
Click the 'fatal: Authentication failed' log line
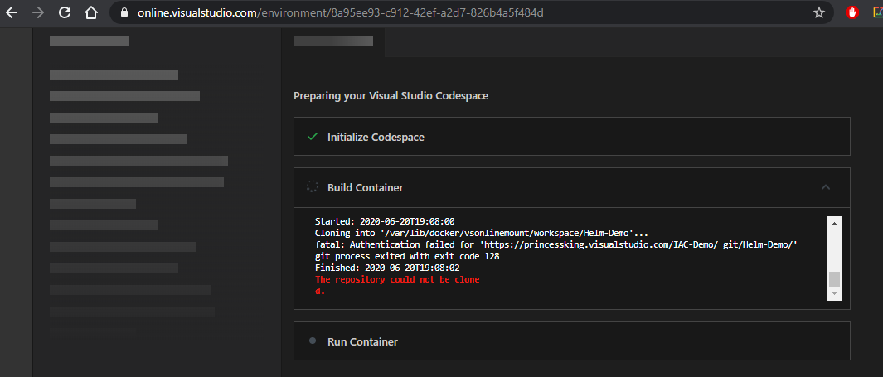click(556, 244)
